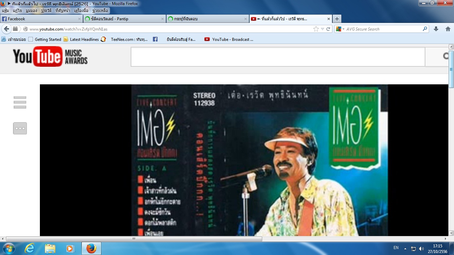Select the Firefox taskbar button
The width and height of the screenshot is (454, 255).
(x=91, y=248)
